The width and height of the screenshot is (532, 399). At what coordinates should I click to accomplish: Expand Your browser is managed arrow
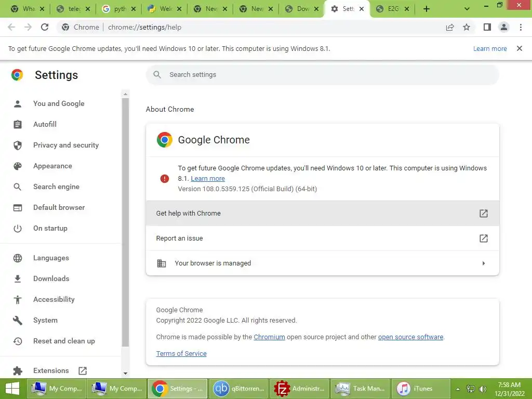[x=484, y=263]
